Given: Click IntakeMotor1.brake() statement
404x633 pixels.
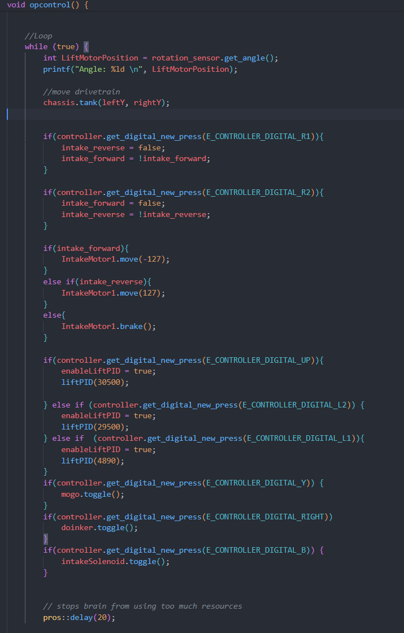Looking at the screenshot, I should tap(108, 326).
